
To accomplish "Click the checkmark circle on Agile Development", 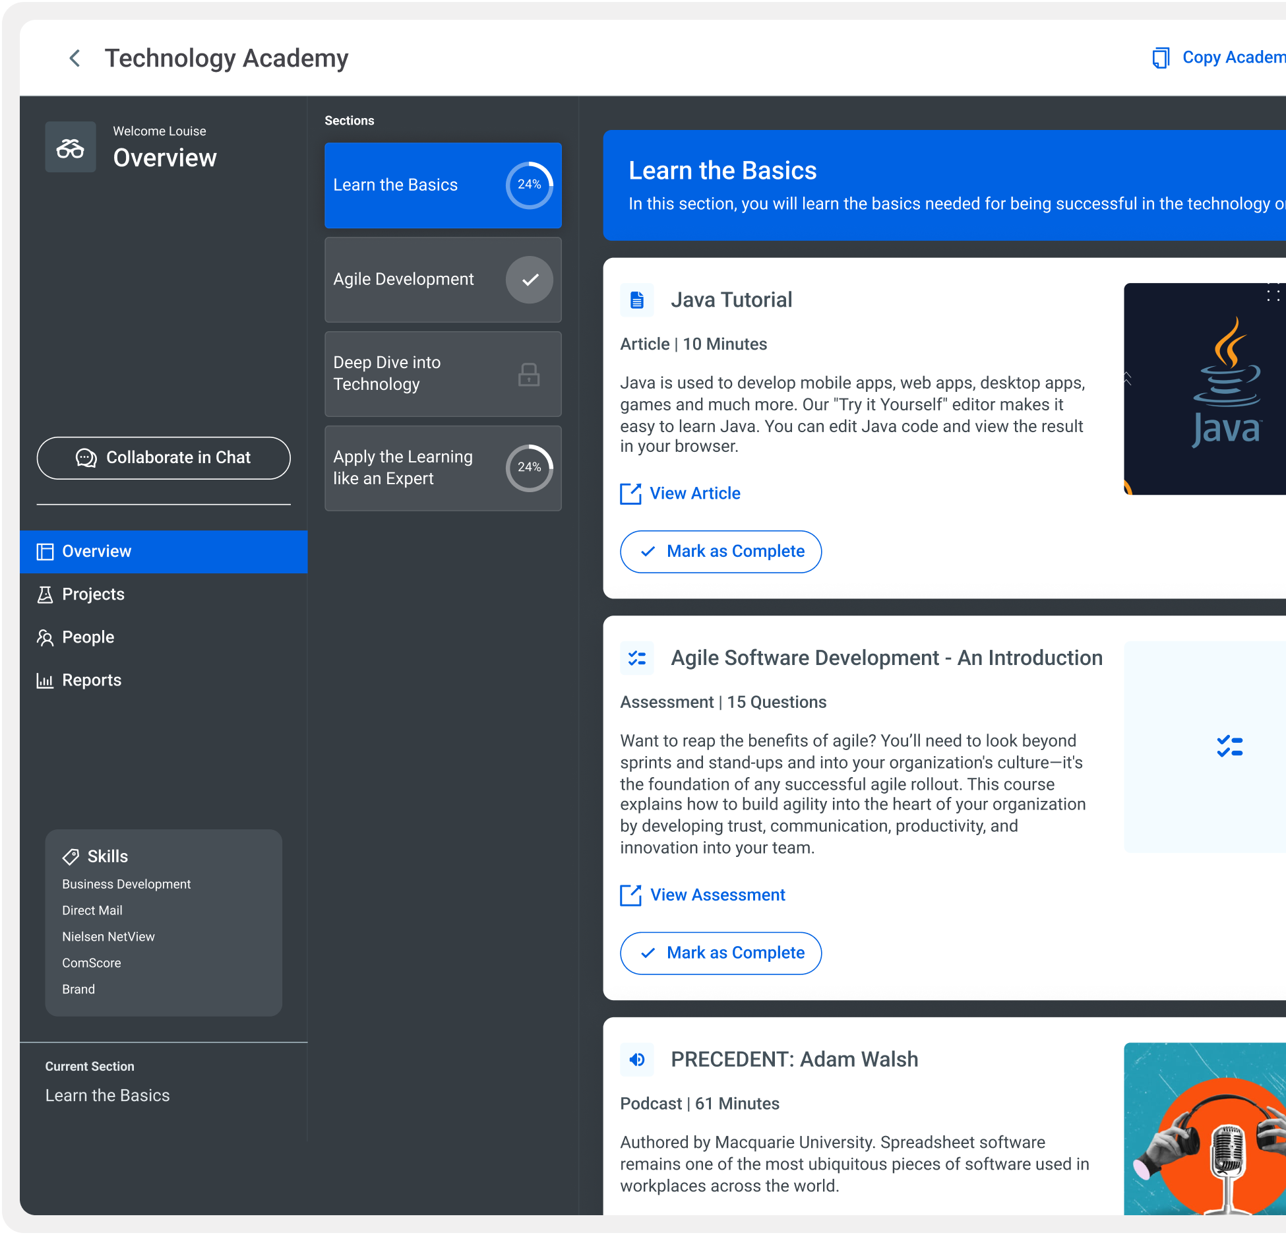I will coord(529,280).
